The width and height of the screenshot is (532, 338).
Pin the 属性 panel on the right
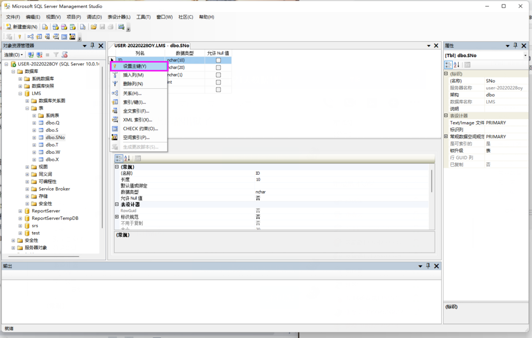(515, 46)
